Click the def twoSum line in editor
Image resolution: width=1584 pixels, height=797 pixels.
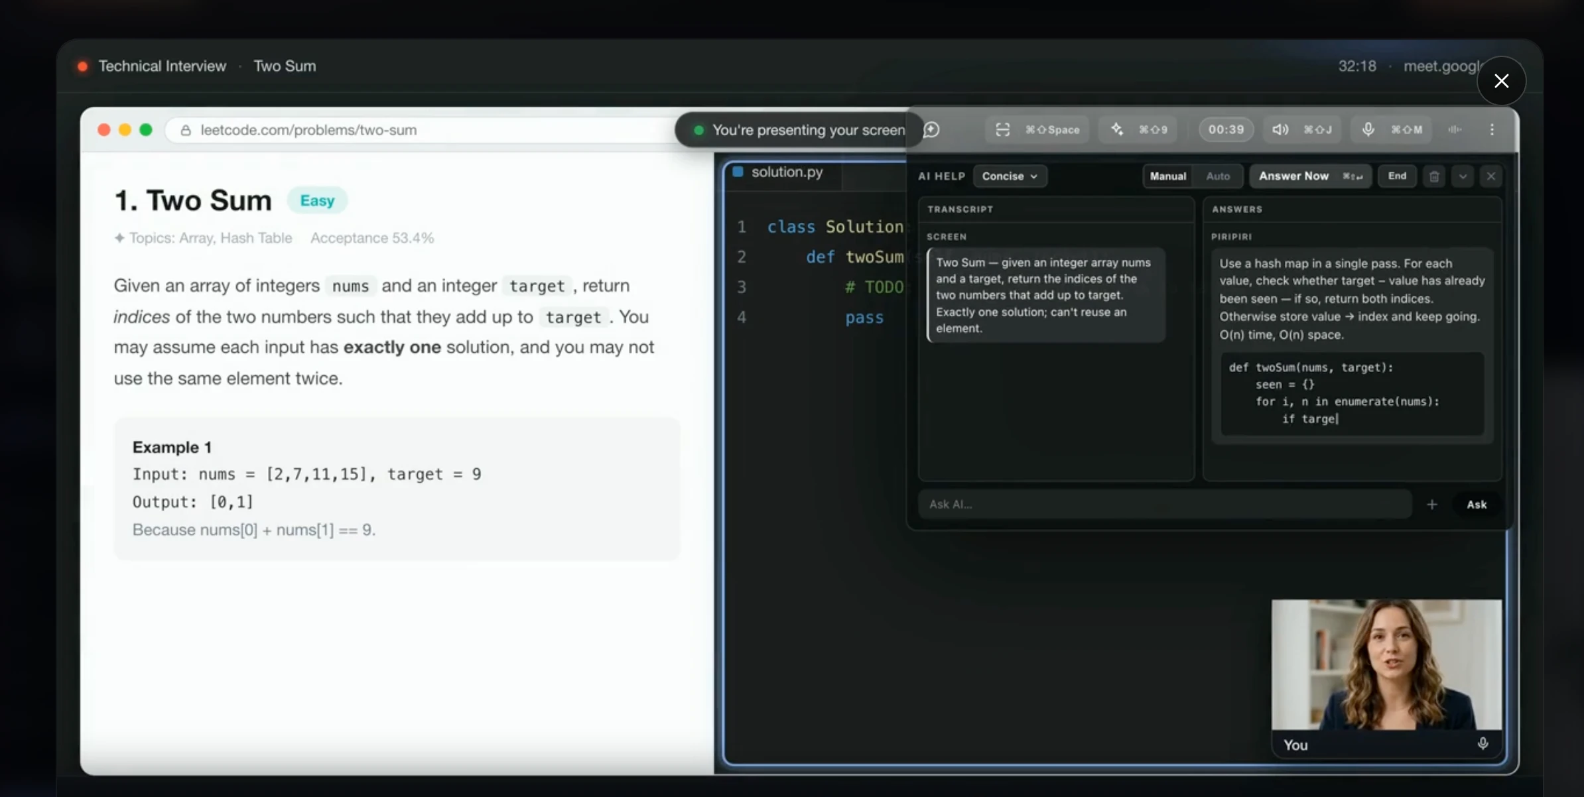point(854,257)
